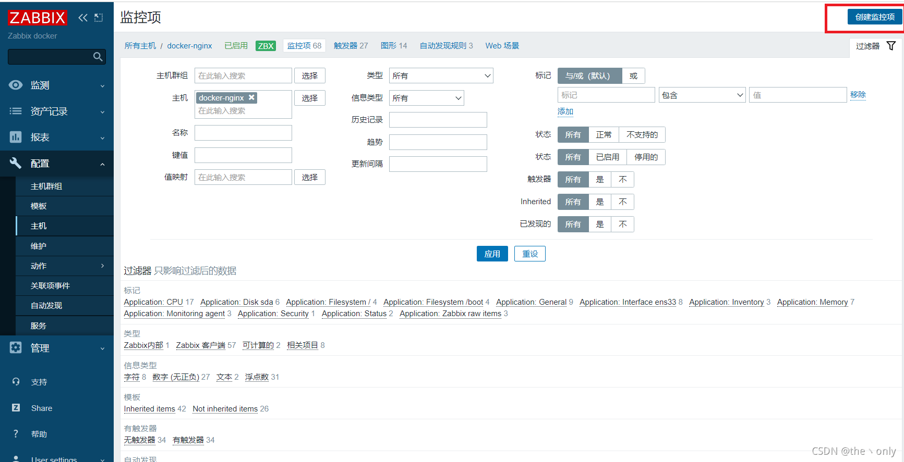Click in the 历史记录 input field
This screenshot has width=904, height=462.
point(438,120)
